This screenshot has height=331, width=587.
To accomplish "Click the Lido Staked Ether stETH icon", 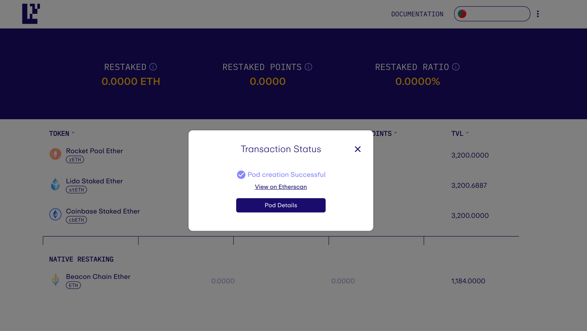I will tap(55, 184).
